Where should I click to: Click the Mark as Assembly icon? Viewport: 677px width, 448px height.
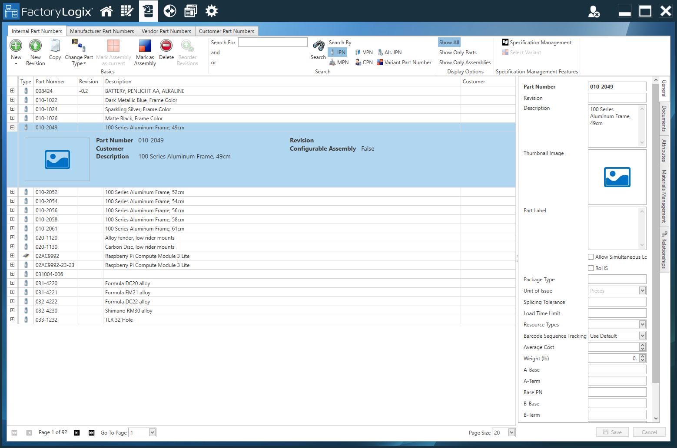(145, 46)
